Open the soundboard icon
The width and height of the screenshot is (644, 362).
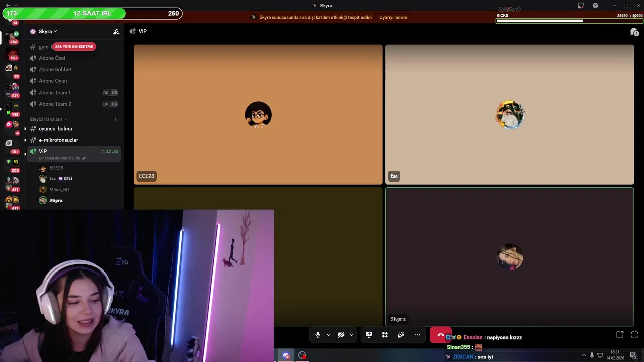tap(401, 335)
